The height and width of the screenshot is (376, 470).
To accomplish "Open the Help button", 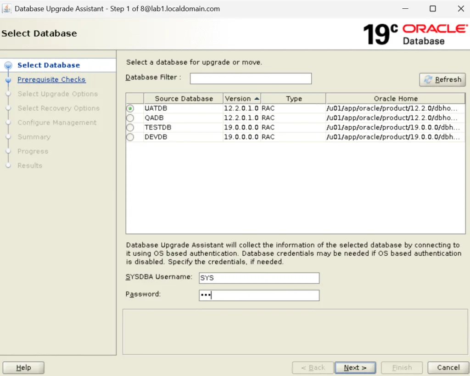I will click(x=23, y=367).
